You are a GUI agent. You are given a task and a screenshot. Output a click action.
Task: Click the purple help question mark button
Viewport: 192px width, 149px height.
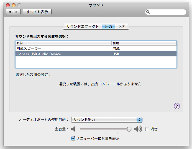pos(177,106)
